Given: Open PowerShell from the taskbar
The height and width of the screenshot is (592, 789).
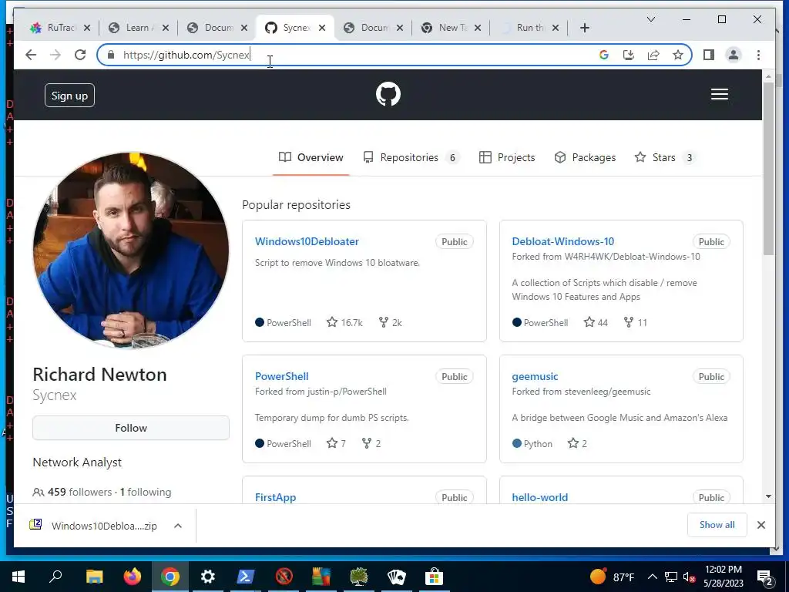Looking at the screenshot, I should click(x=246, y=577).
